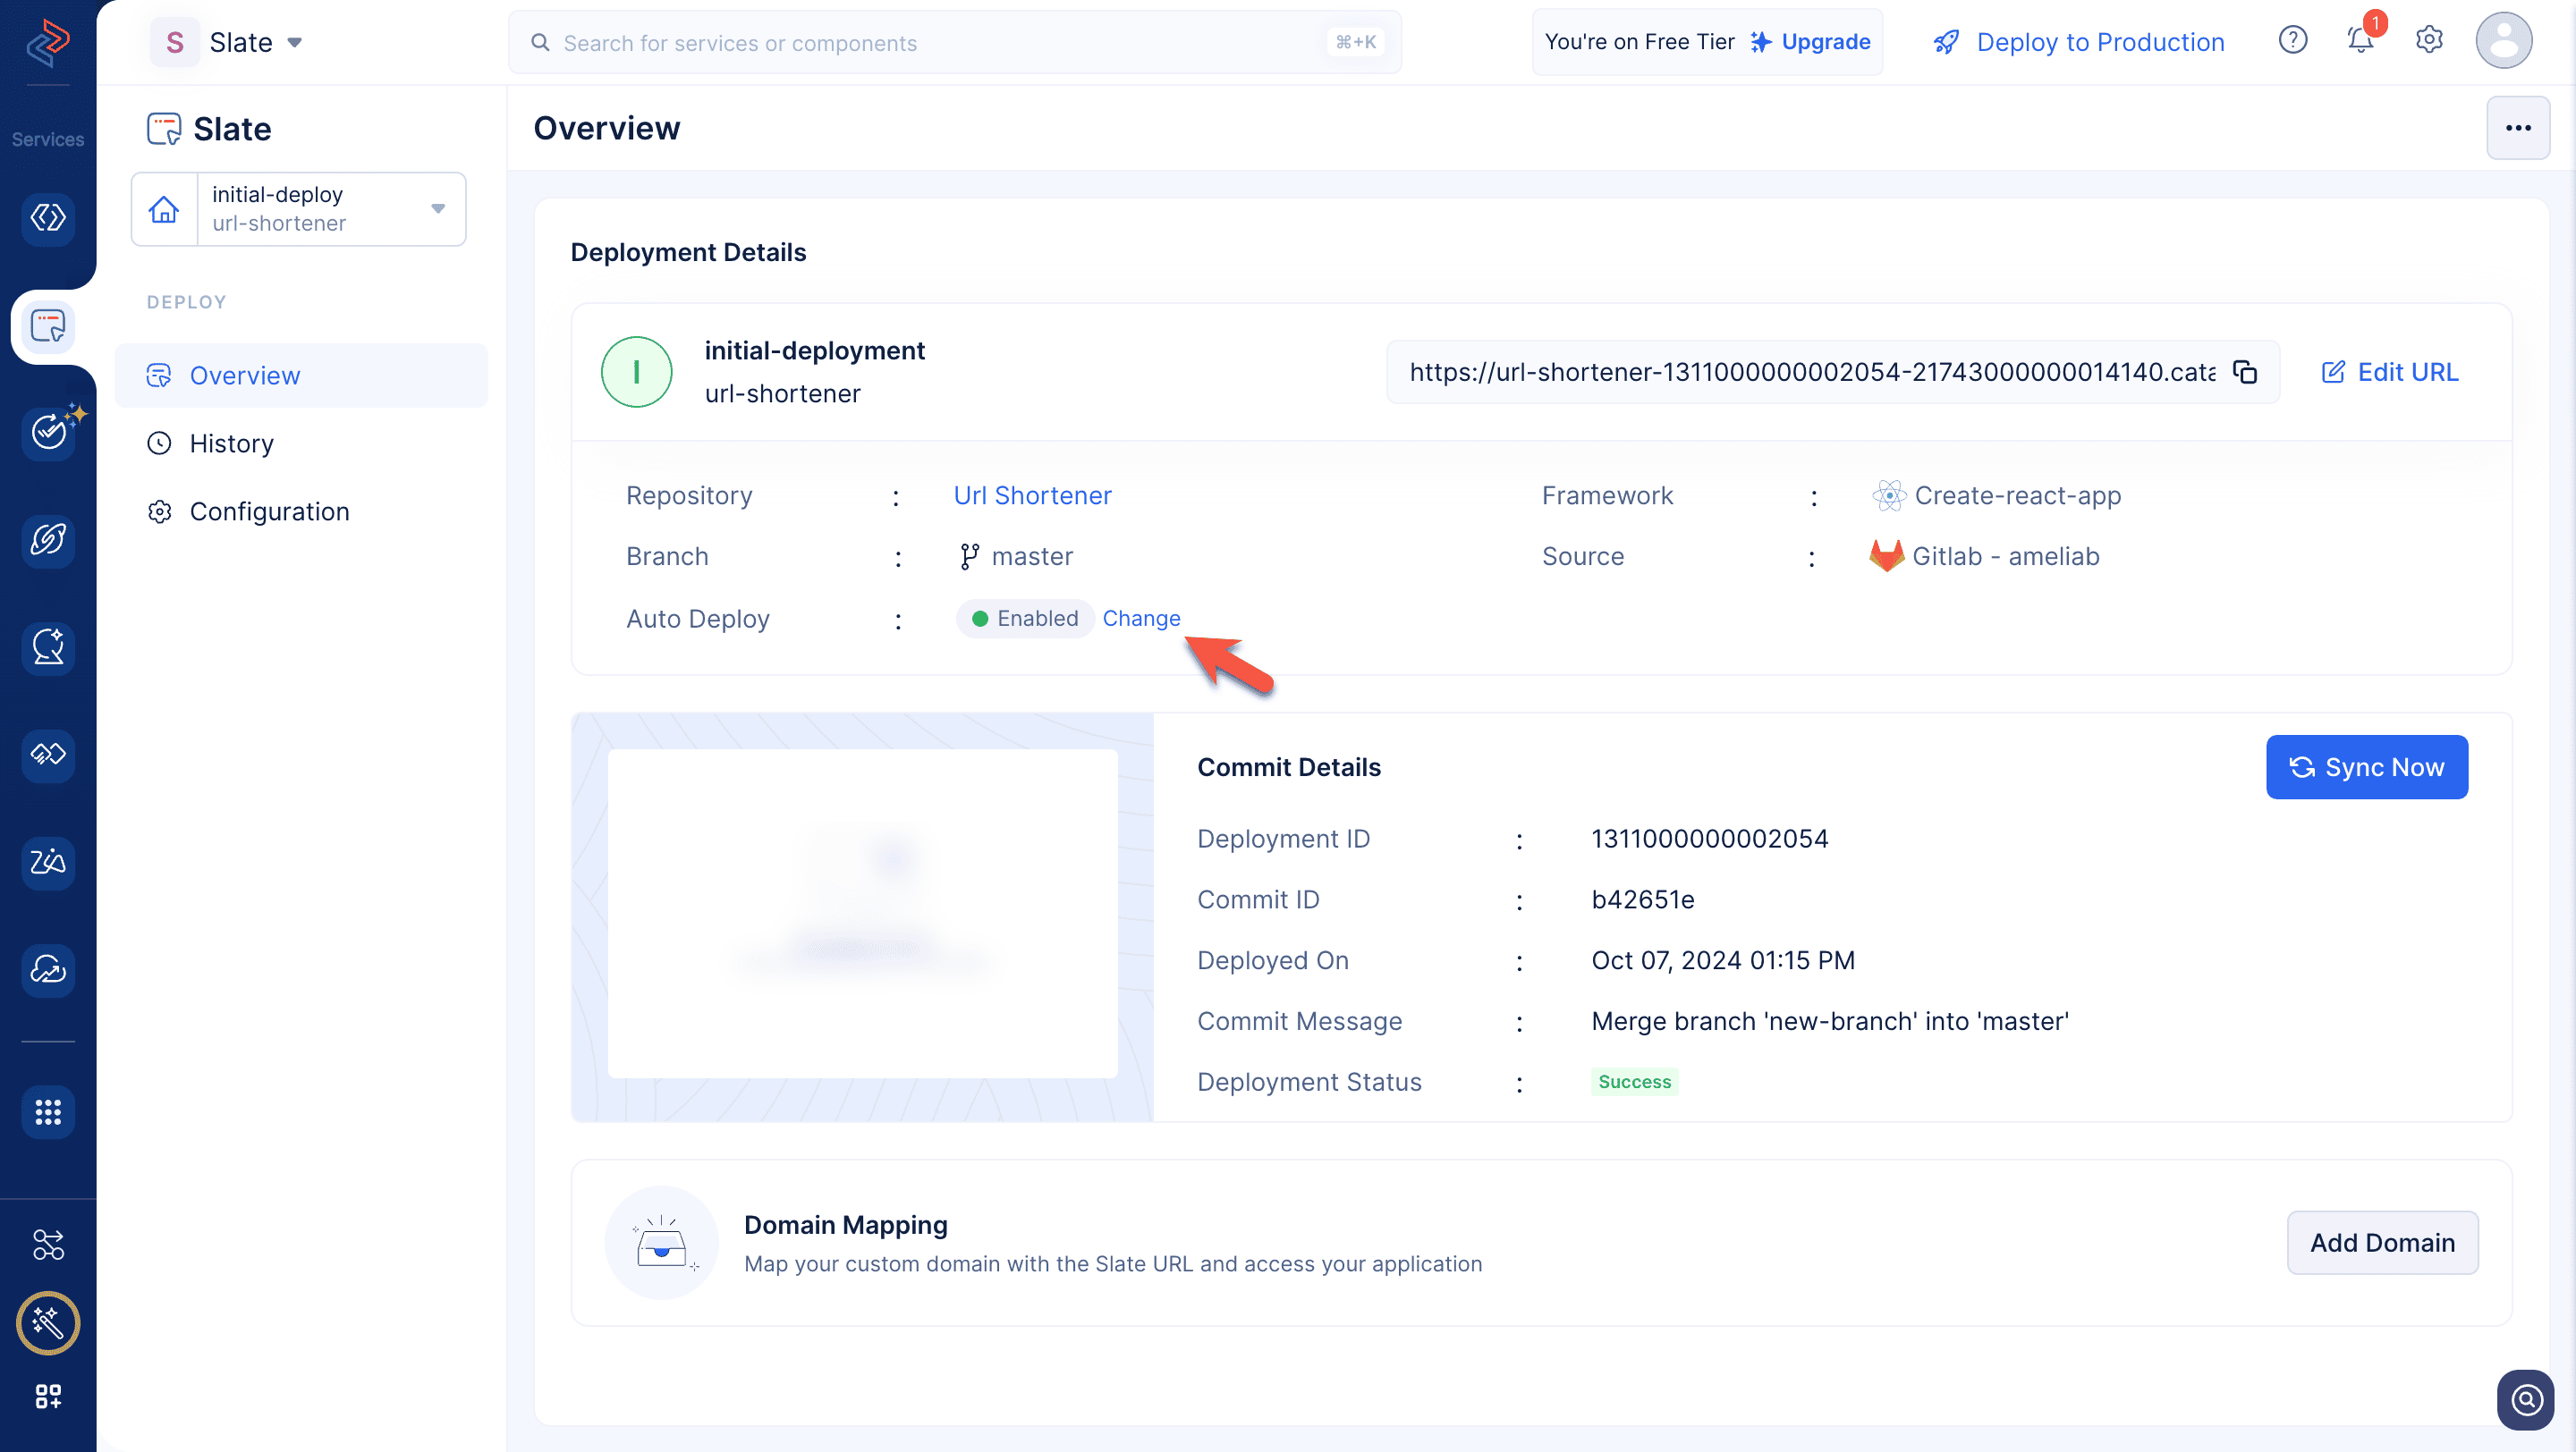Open the Url Shortener repository link
The image size is (2576, 1452).
(x=1032, y=495)
